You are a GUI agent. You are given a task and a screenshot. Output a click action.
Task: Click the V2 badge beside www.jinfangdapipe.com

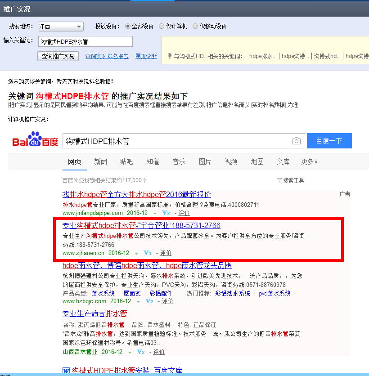pos(166,213)
